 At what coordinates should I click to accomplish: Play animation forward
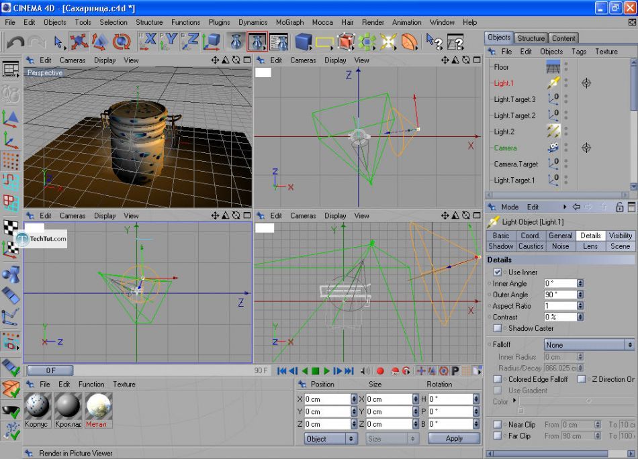(x=326, y=371)
